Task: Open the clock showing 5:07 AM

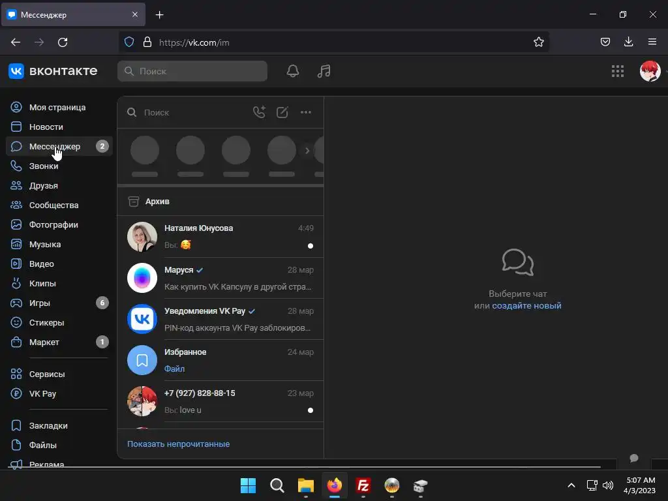Action: click(639, 485)
